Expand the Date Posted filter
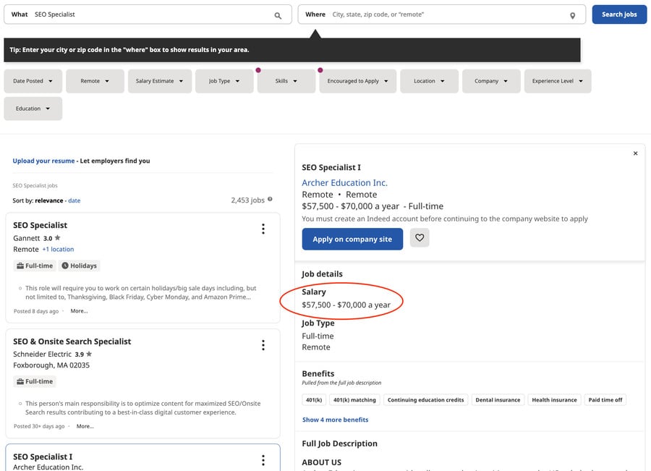651x471 pixels. [x=33, y=81]
